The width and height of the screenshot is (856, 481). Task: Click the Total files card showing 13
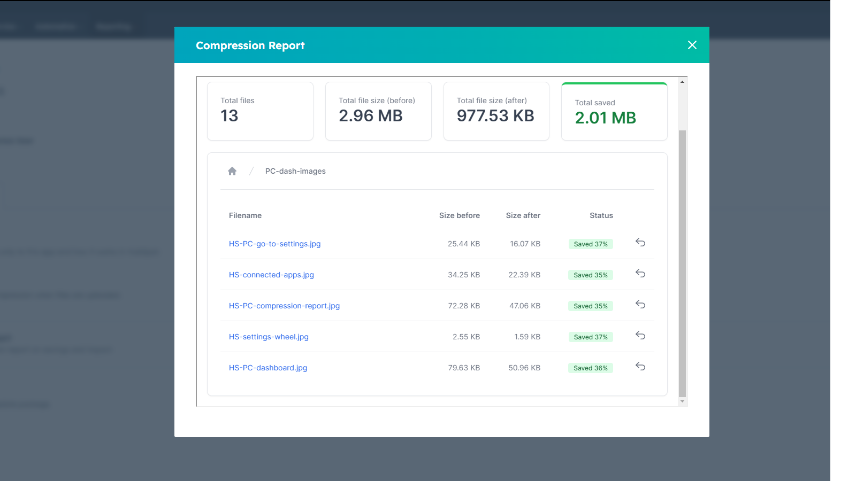(x=260, y=111)
